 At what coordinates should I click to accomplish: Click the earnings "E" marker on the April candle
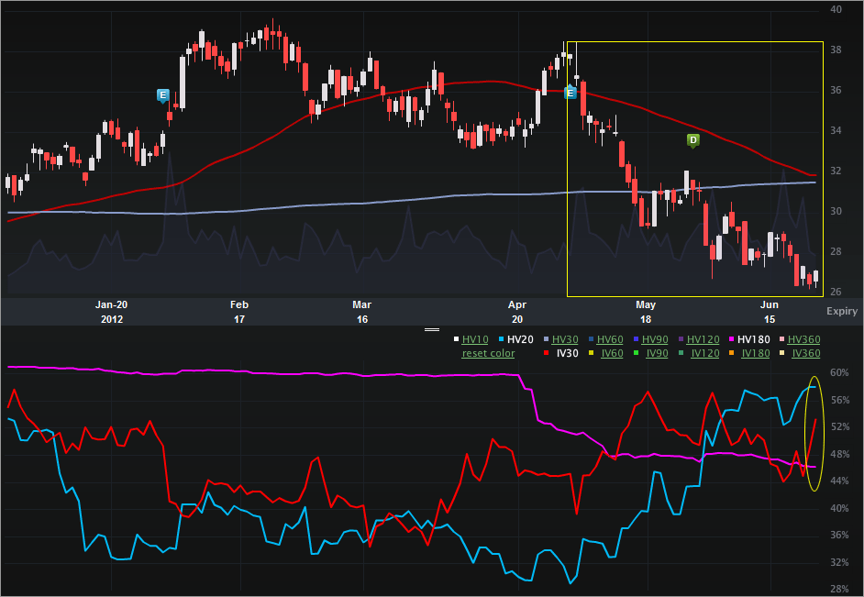[570, 93]
